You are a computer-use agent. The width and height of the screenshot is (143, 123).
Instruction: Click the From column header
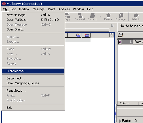click(138, 42)
